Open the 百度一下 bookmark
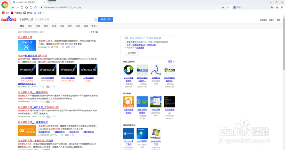This screenshot has height=150, width=285. pyautogui.click(x=39, y=13)
